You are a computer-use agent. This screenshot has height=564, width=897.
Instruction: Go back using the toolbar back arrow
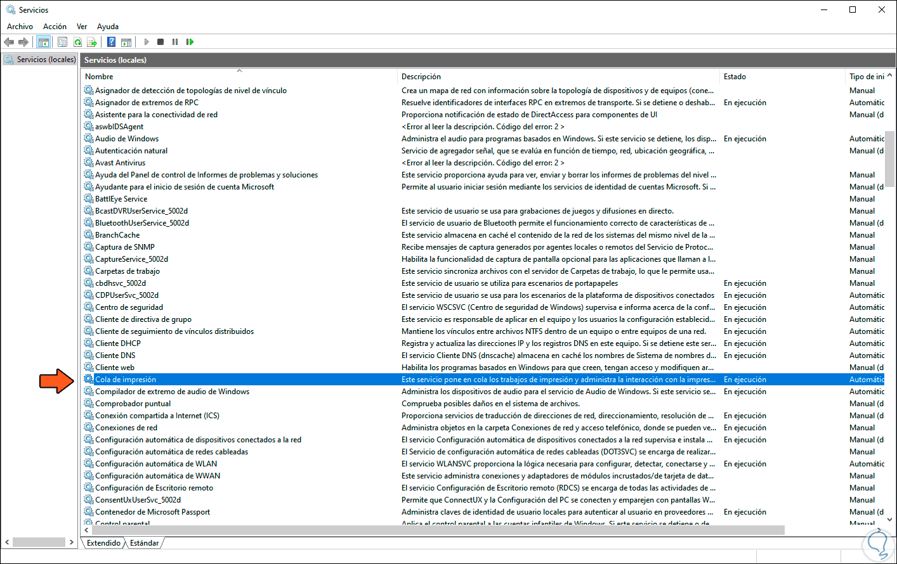[9, 42]
